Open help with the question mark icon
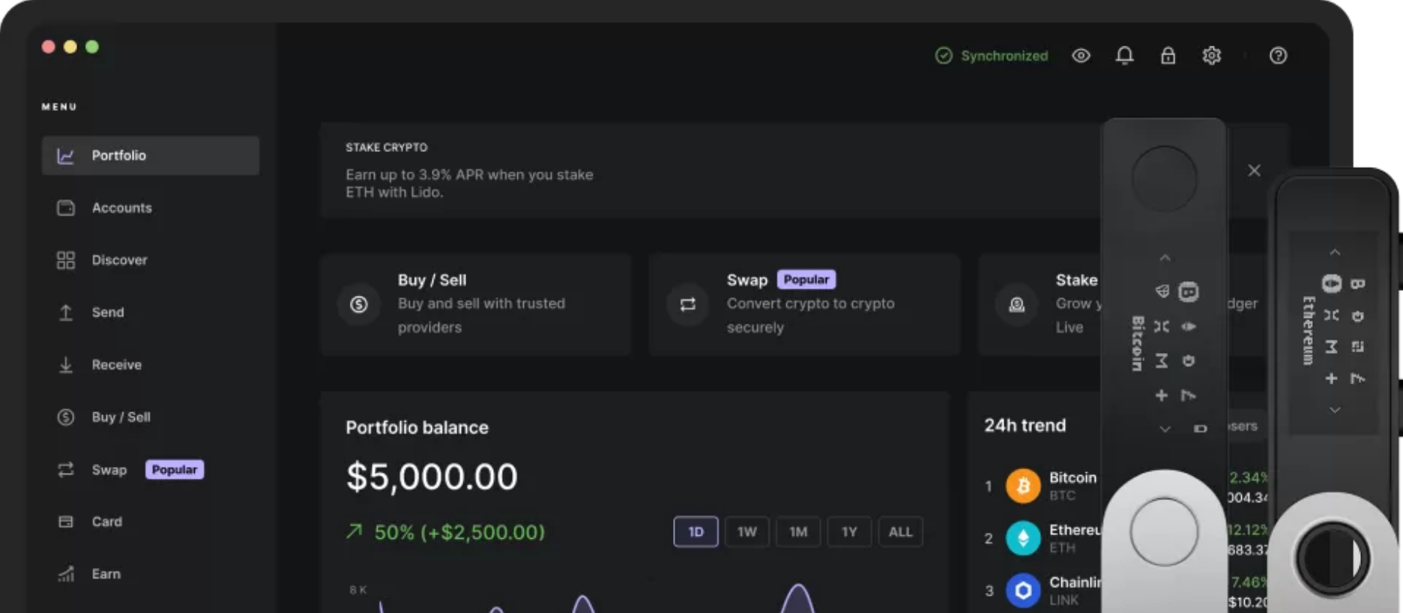 click(1279, 55)
